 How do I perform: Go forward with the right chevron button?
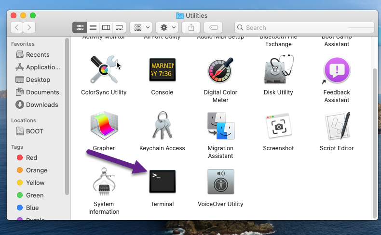[x=29, y=27]
